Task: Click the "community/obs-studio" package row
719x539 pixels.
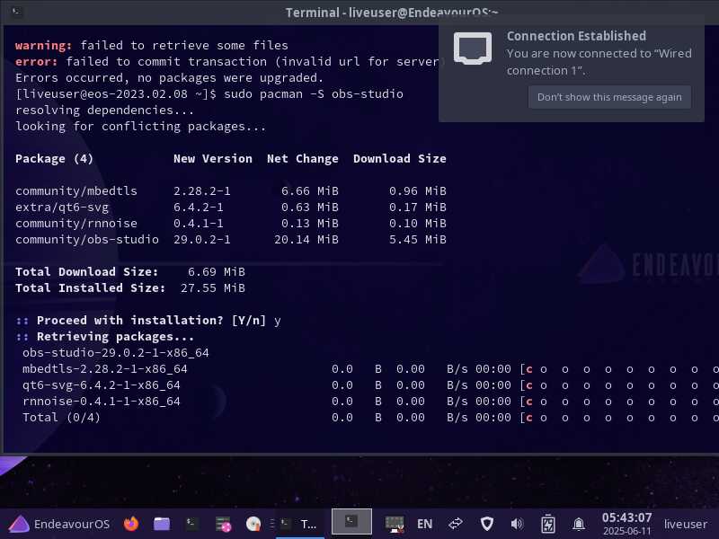Action: click(231, 239)
